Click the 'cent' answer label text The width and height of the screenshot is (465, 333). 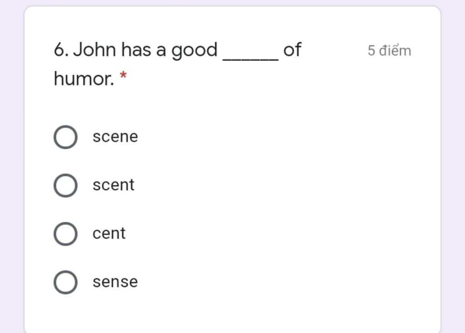pyautogui.click(x=109, y=234)
